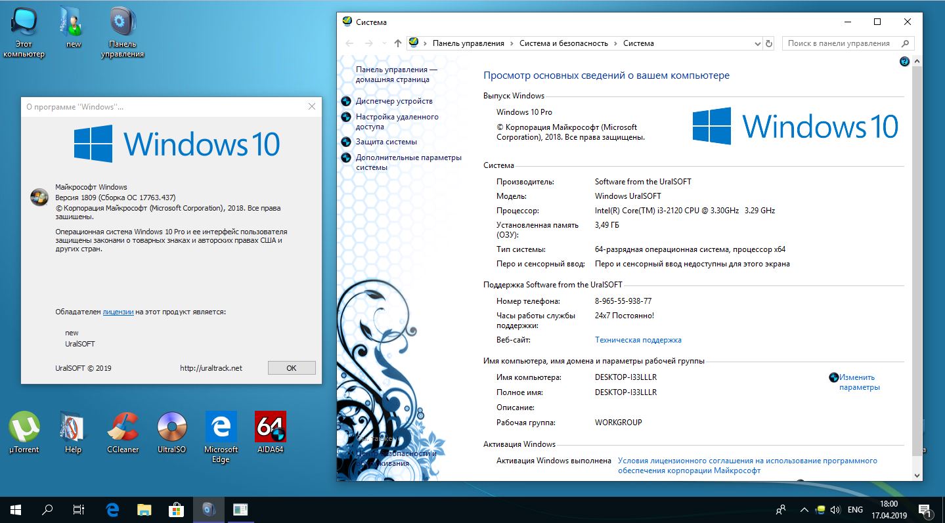Select Control Panel taskbar window button

click(x=208, y=509)
